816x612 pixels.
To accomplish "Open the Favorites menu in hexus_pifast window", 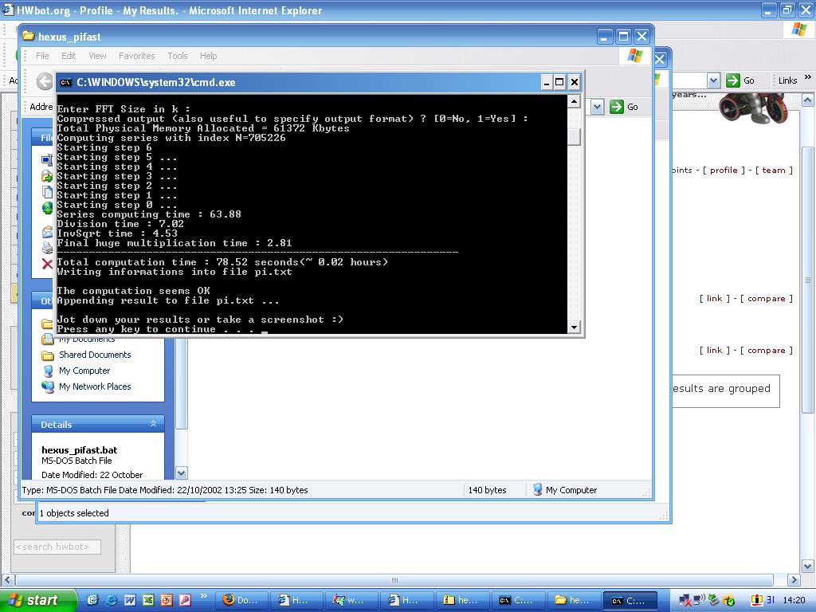I will click(x=136, y=56).
